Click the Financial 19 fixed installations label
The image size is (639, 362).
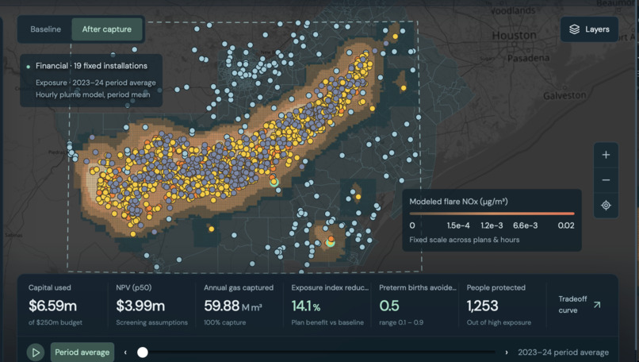(91, 66)
